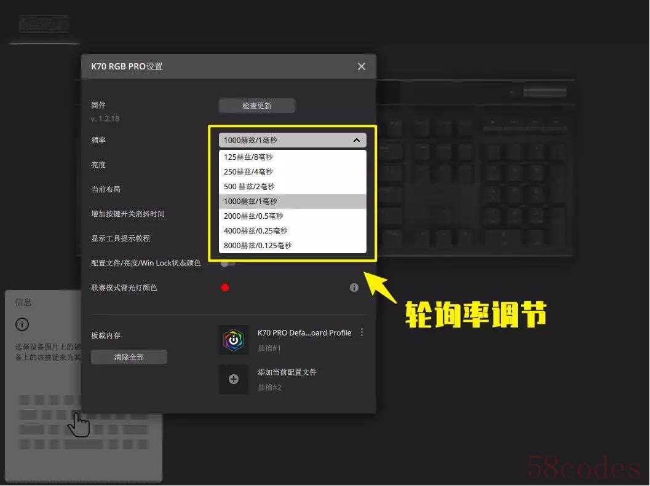
Task: Click the 清除全部 onboard memory button
Action: tap(129, 357)
